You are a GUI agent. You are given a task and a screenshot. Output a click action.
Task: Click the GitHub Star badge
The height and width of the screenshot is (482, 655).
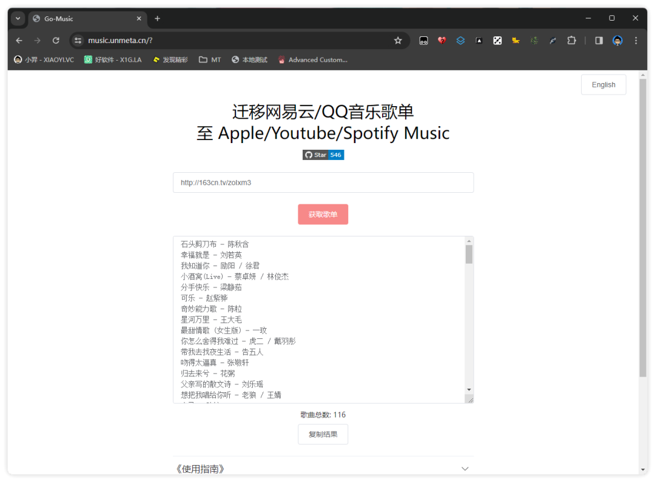pyautogui.click(x=315, y=155)
